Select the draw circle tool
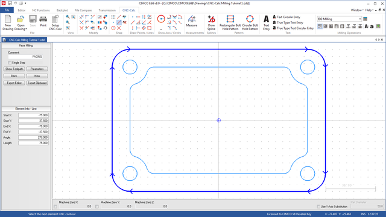 [161, 19]
